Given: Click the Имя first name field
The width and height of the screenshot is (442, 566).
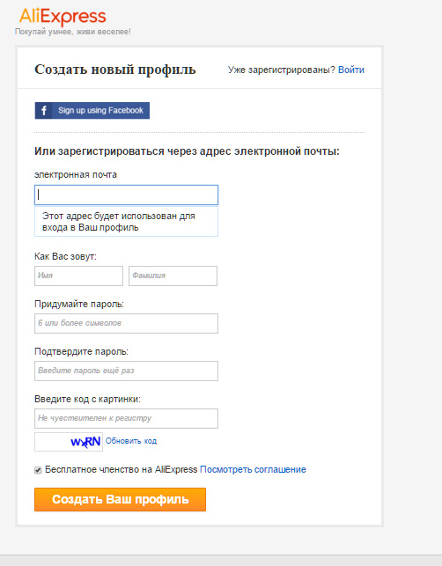Looking at the screenshot, I should (78, 276).
